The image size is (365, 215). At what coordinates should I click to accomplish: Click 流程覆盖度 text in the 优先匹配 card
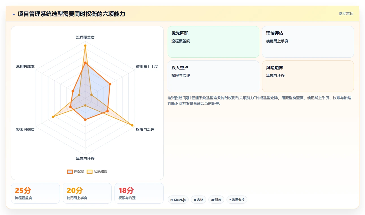(181, 41)
